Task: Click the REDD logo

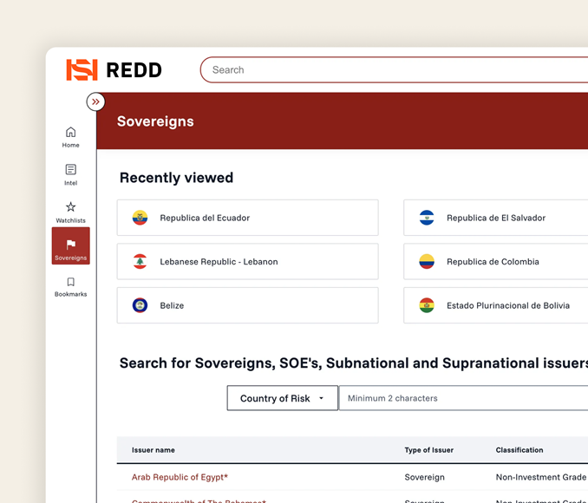Action: point(114,69)
